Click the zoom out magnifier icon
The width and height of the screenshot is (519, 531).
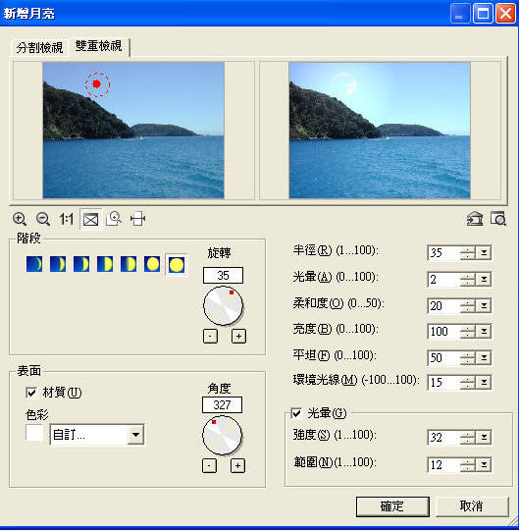[x=43, y=219]
